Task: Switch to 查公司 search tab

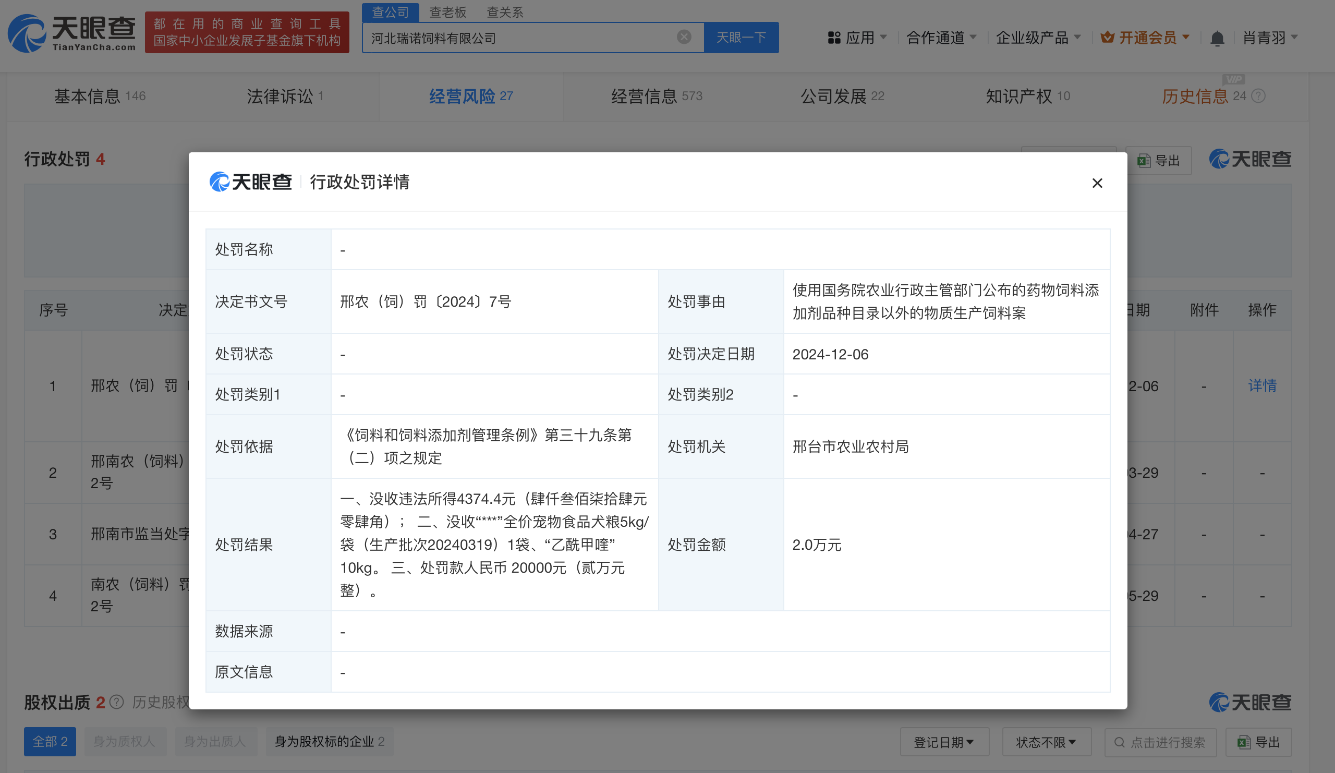Action: pos(391,11)
